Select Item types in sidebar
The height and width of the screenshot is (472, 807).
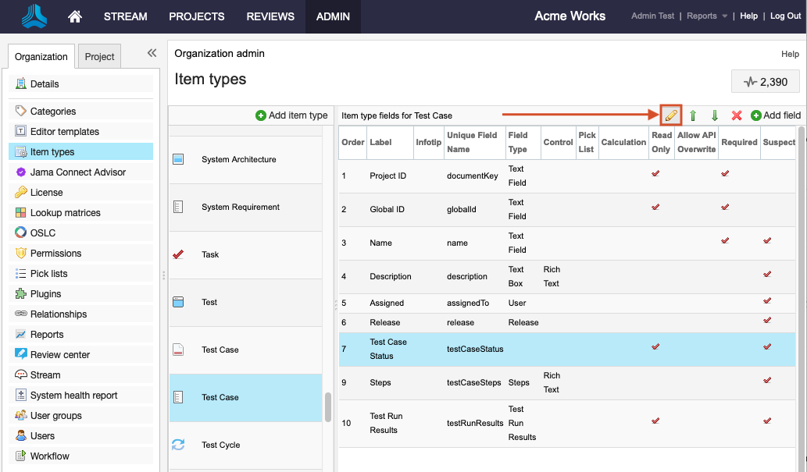tap(80, 151)
